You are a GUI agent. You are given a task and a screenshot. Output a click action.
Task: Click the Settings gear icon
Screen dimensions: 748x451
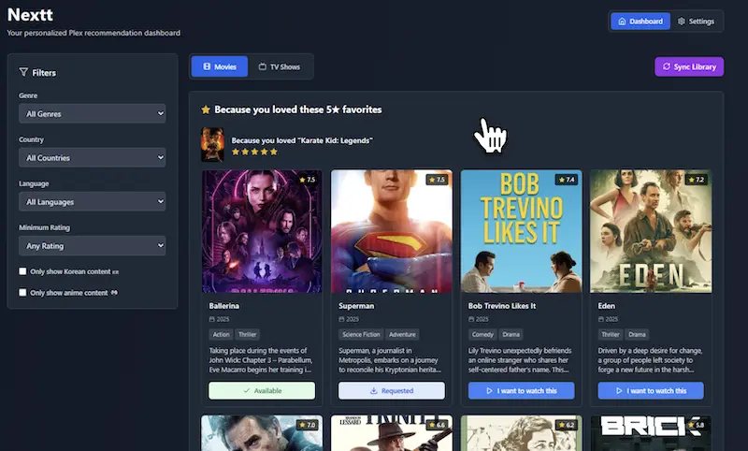coord(682,22)
